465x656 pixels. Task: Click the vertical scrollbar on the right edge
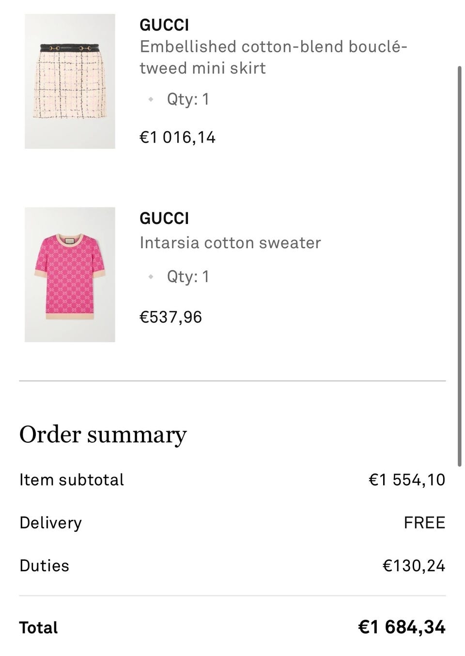(x=459, y=266)
